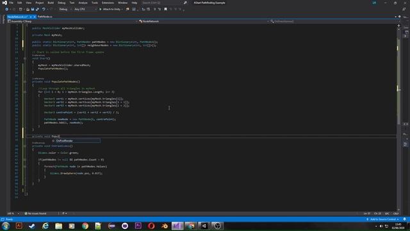Open the Project menu

coord(40,3)
